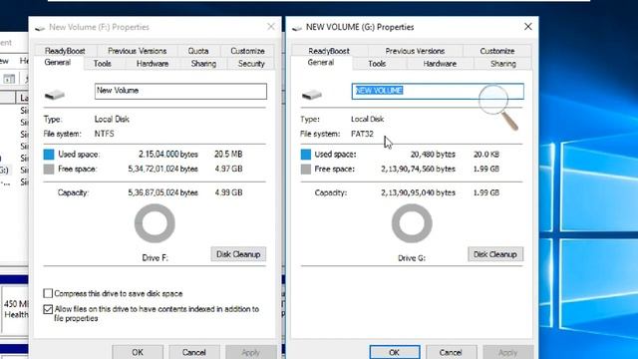638x359 pixels.
Task: Open Tools tab in F: Properties
Action: (103, 64)
